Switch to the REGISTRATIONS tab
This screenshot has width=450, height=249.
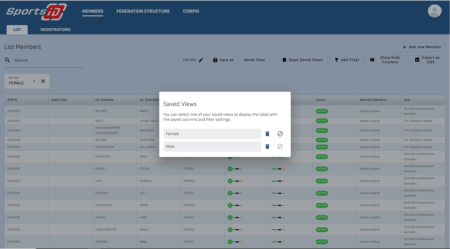[x=55, y=30]
